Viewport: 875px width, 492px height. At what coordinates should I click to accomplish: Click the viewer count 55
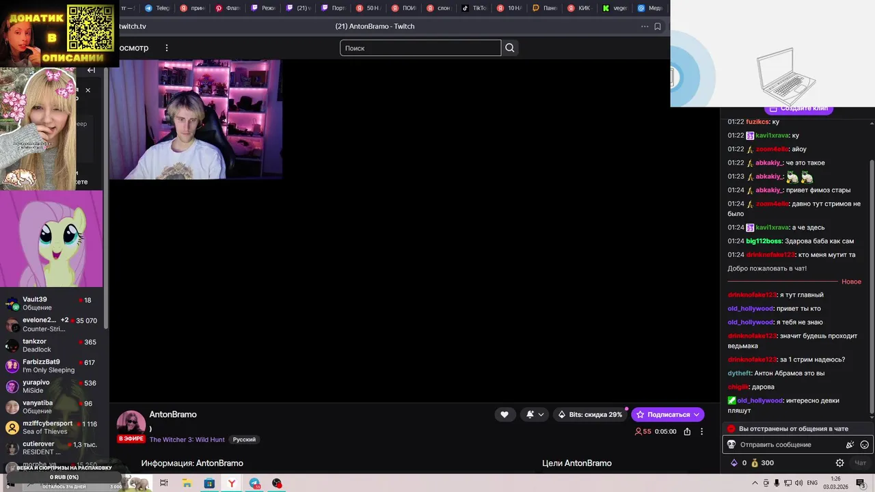click(x=643, y=432)
